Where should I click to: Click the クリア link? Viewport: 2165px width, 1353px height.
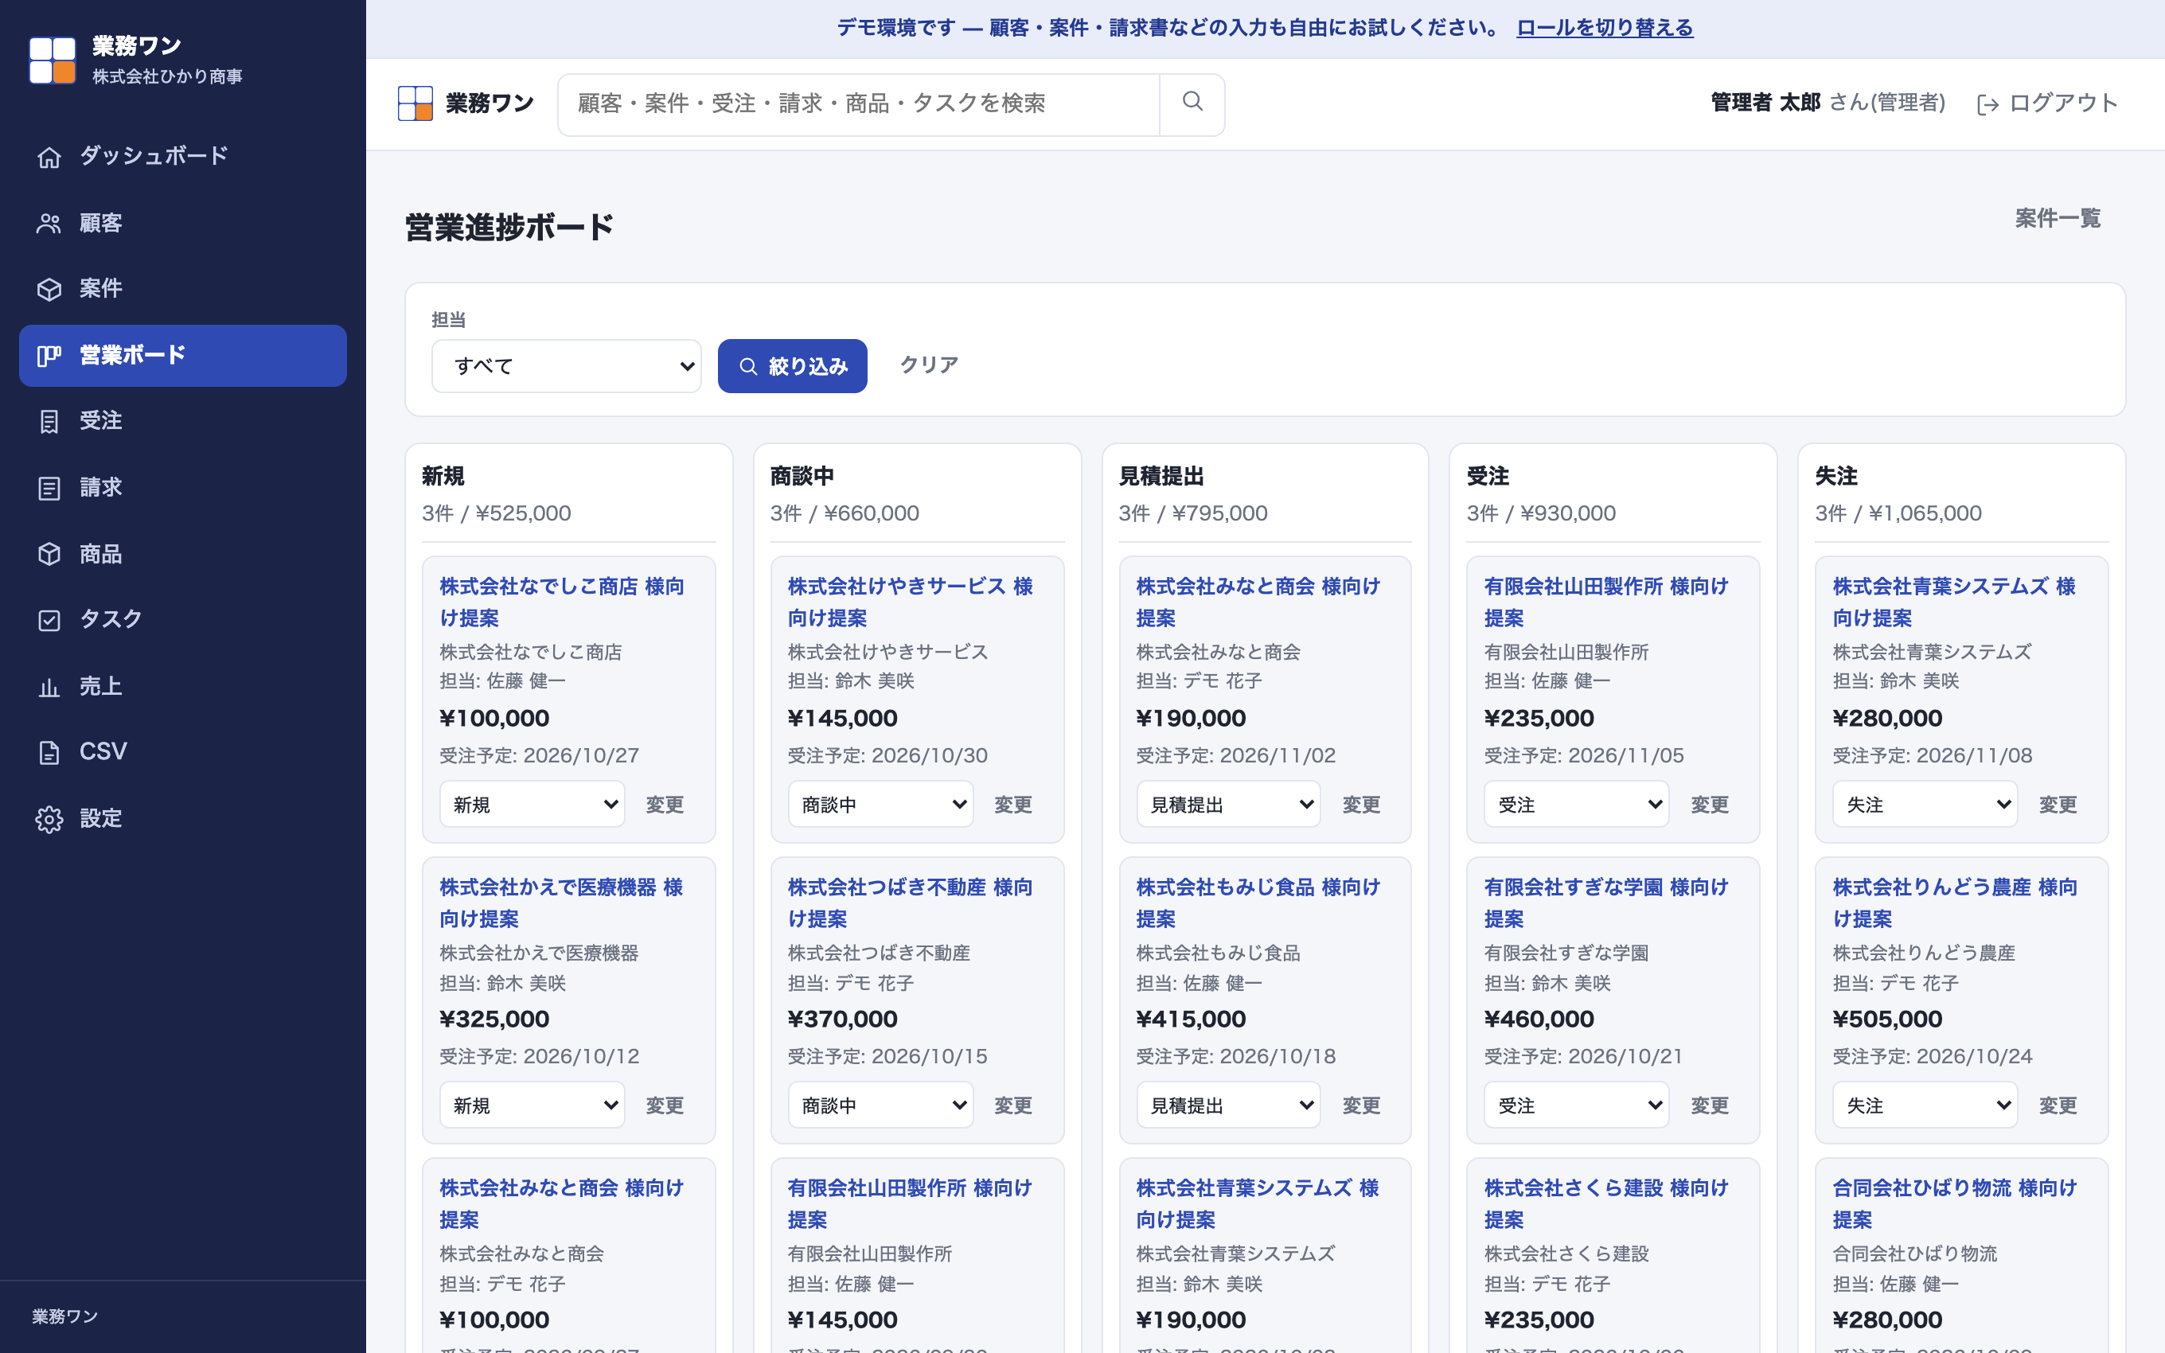tap(929, 365)
